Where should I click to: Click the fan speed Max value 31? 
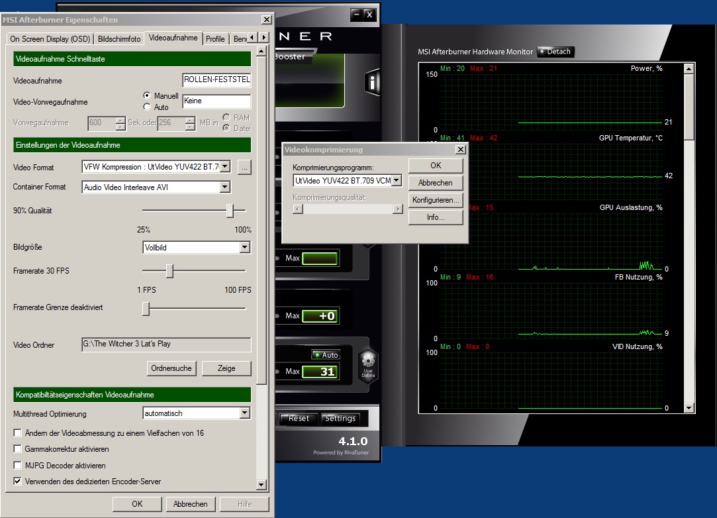pyautogui.click(x=320, y=372)
